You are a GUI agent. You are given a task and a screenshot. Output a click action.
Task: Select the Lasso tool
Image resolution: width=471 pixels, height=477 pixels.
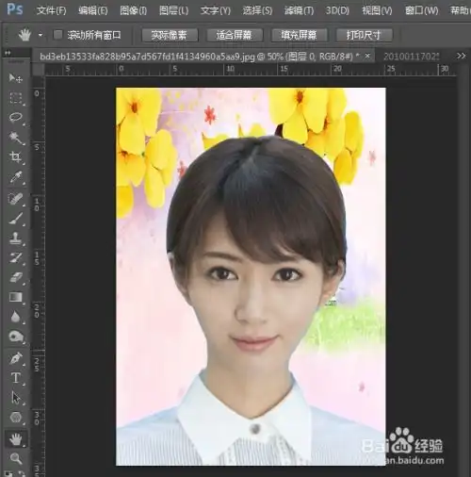coord(15,118)
